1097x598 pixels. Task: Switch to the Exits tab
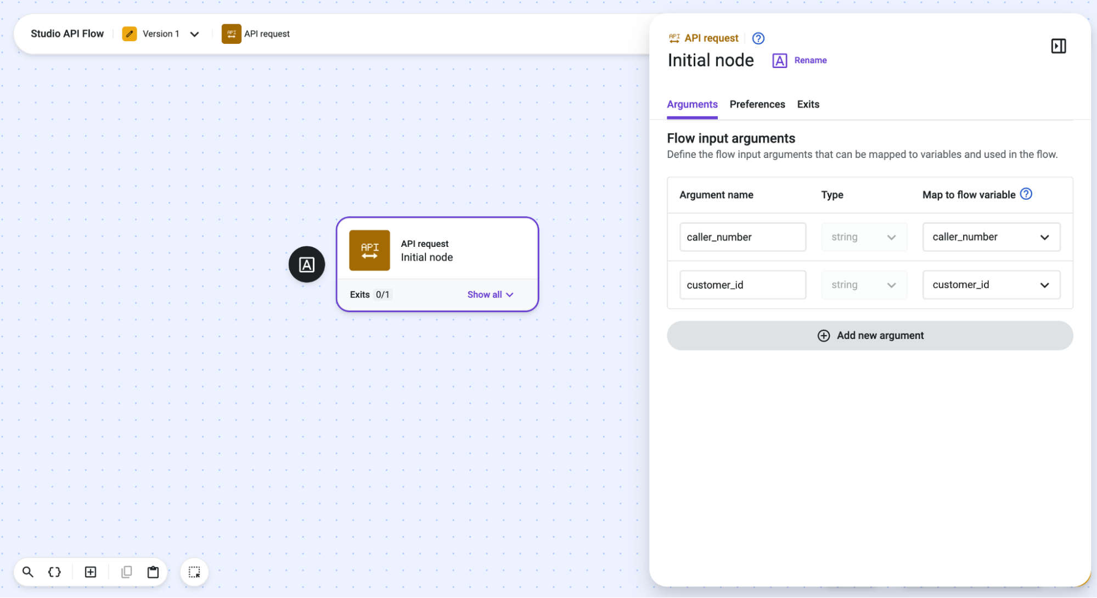[x=808, y=104]
